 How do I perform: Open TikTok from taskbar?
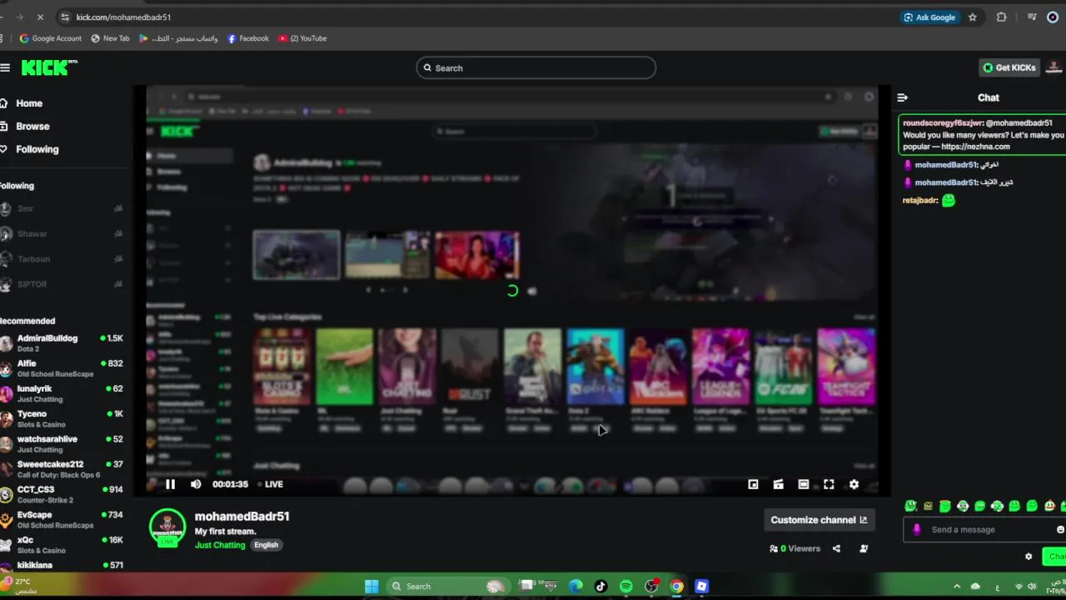pyautogui.click(x=600, y=586)
